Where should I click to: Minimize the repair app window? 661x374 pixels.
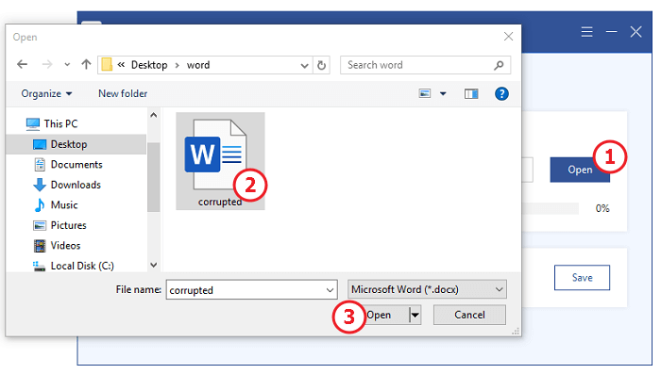(611, 32)
